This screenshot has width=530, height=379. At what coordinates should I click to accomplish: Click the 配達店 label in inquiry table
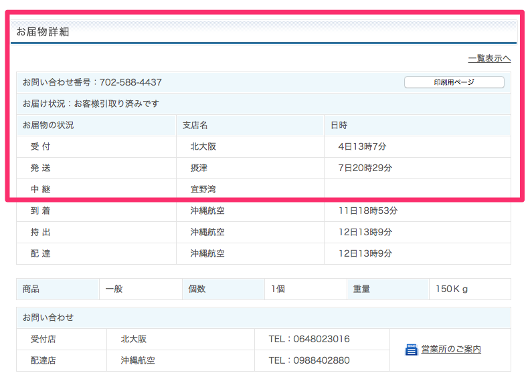(43, 360)
